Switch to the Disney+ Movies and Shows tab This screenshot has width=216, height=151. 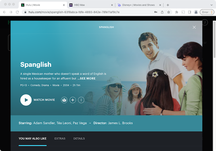[138, 5]
